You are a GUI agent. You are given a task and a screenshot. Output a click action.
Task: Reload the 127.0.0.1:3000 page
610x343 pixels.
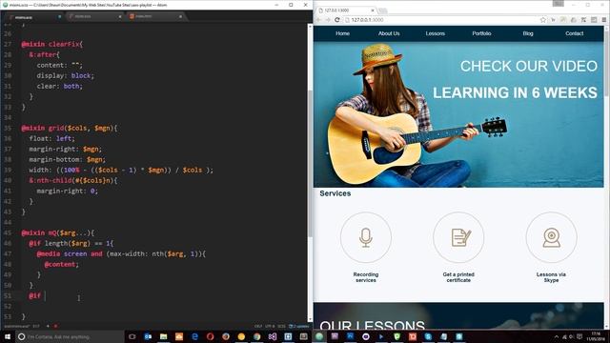tap(336, 20)
